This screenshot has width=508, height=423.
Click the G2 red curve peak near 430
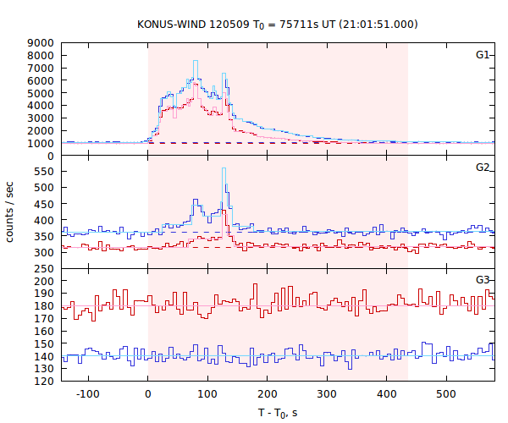point(224,211)
